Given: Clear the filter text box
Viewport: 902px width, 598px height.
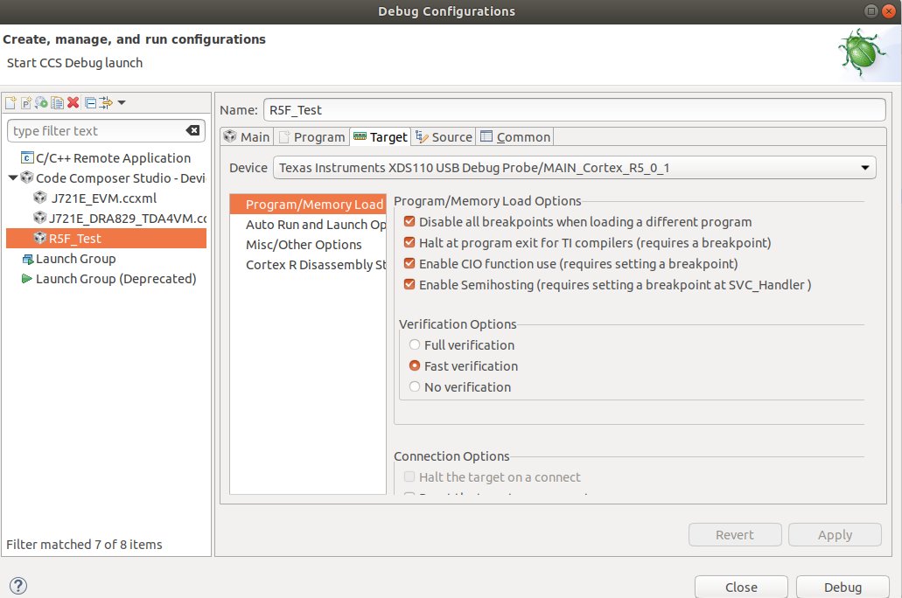Looking at the screenshot, I should click(193, 131).
